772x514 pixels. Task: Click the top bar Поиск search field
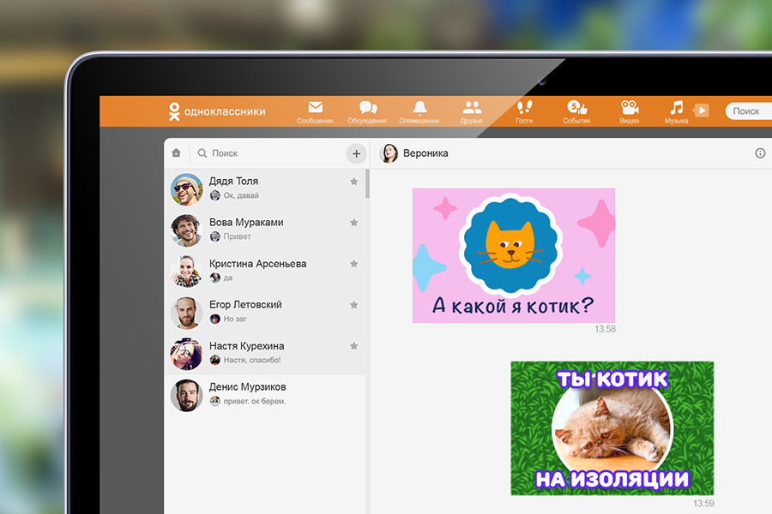[x=748, y=111]
